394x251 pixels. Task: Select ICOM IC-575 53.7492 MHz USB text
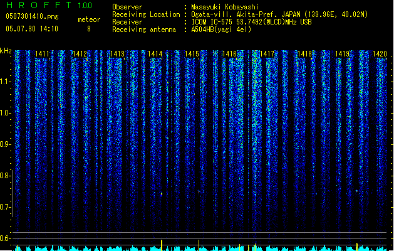pyautogui.click(x=252, y=22)
